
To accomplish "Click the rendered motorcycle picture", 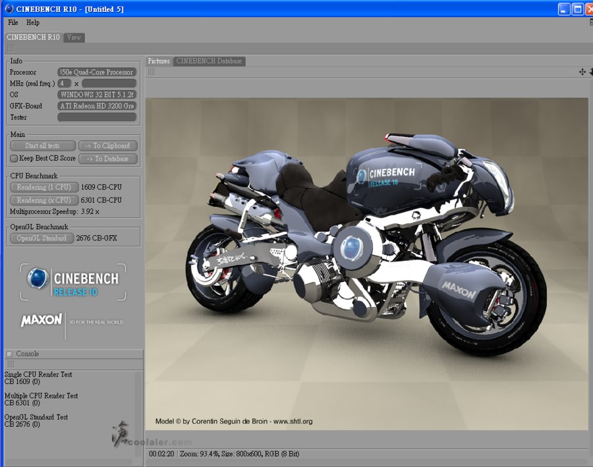I will 367,264.
